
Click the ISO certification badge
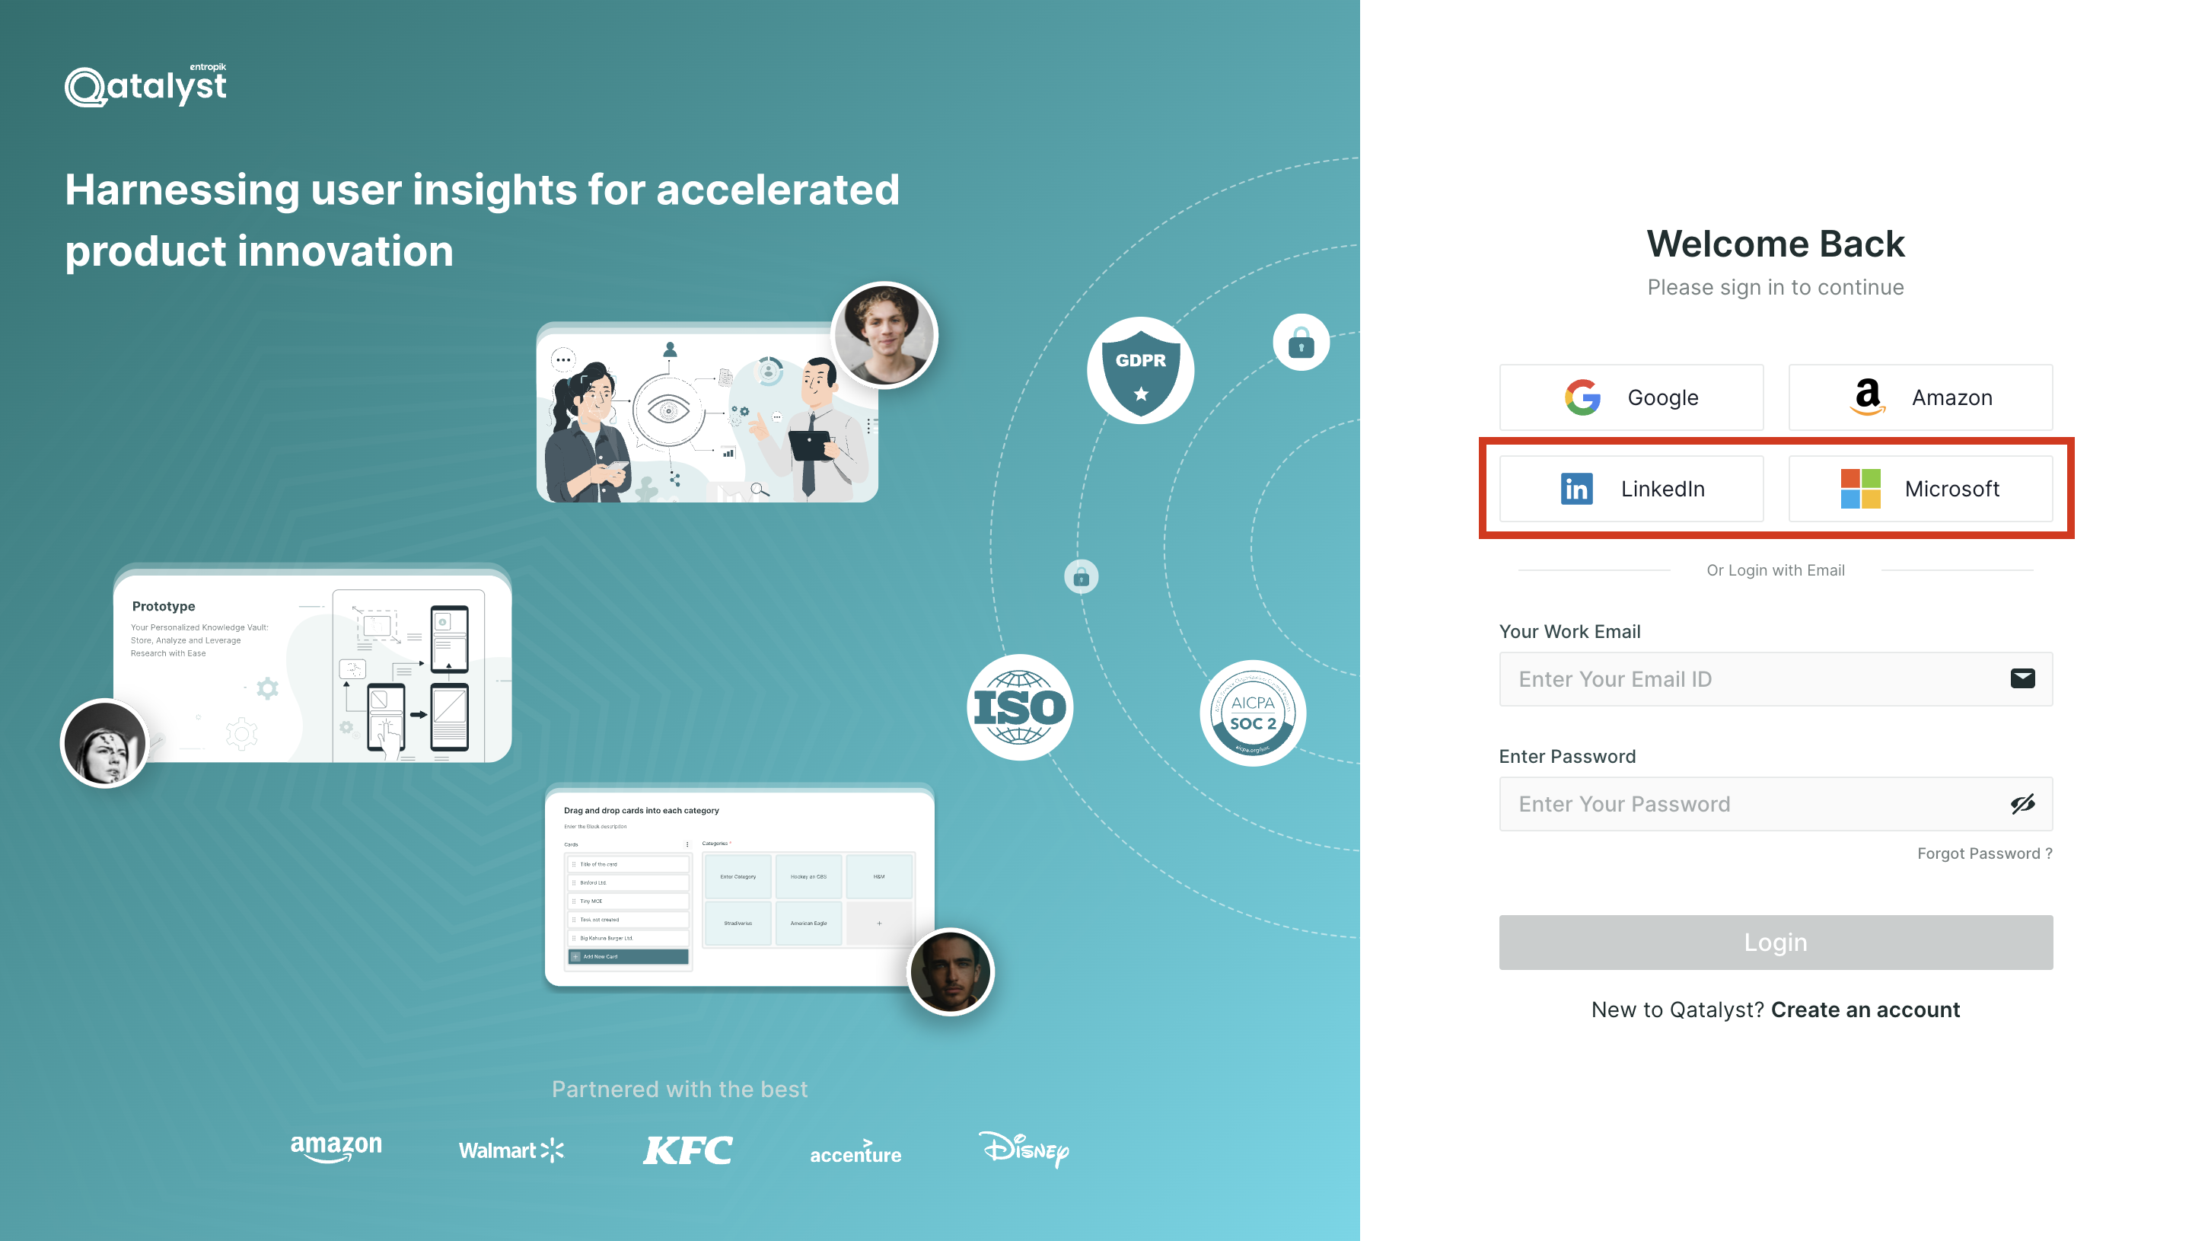click(1020, 707)
